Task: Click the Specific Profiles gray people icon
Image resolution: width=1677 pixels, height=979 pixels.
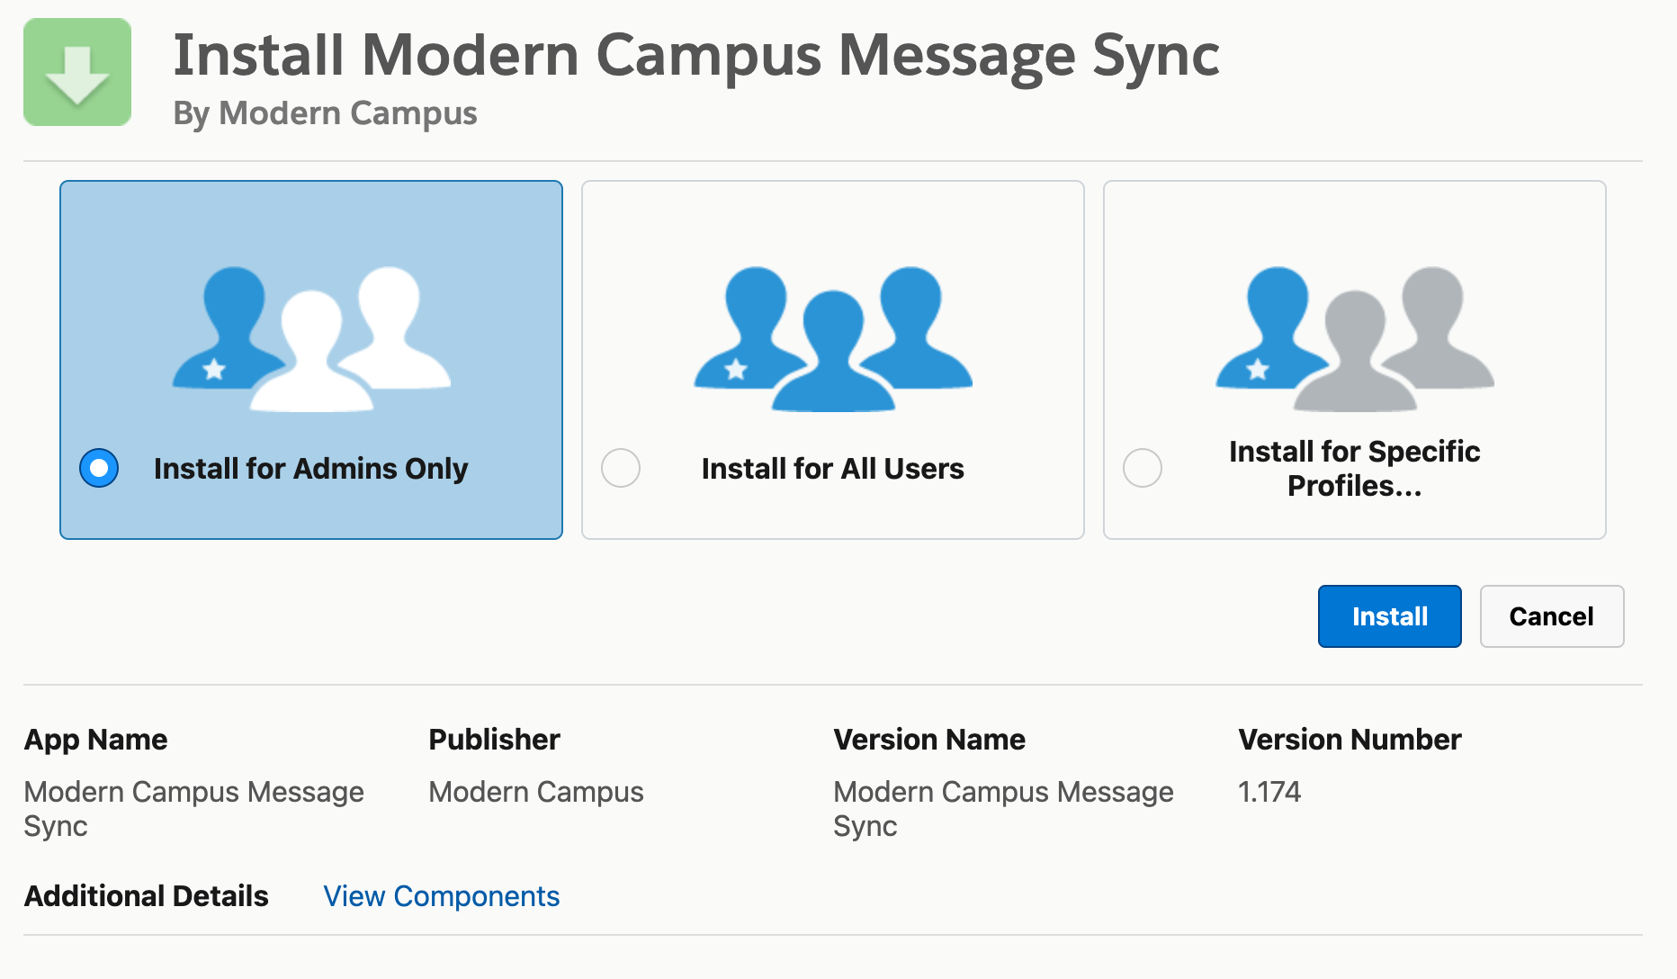Action: [x=1355, y=338]
